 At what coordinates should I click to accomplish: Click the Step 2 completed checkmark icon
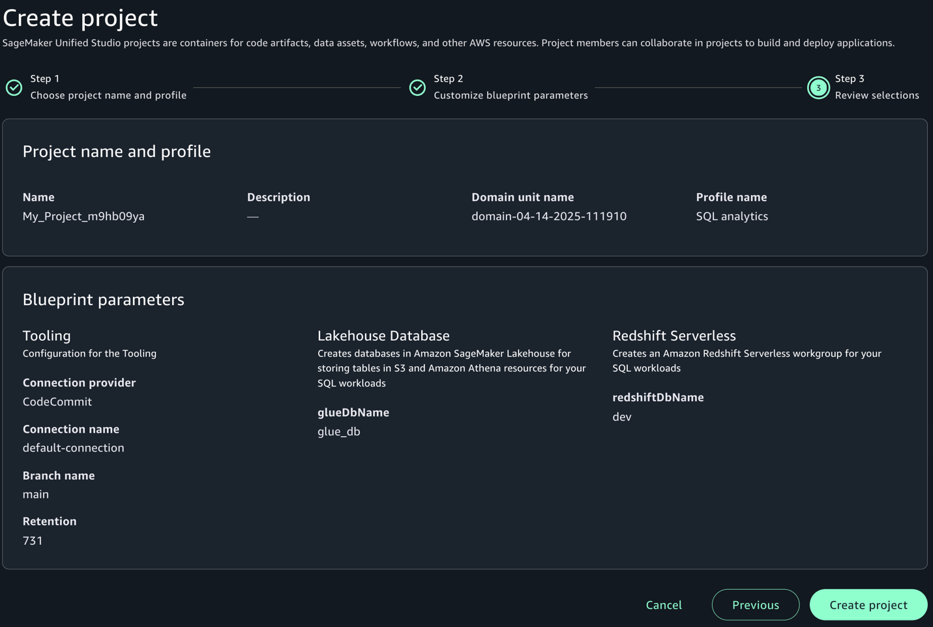coord(417,87)
